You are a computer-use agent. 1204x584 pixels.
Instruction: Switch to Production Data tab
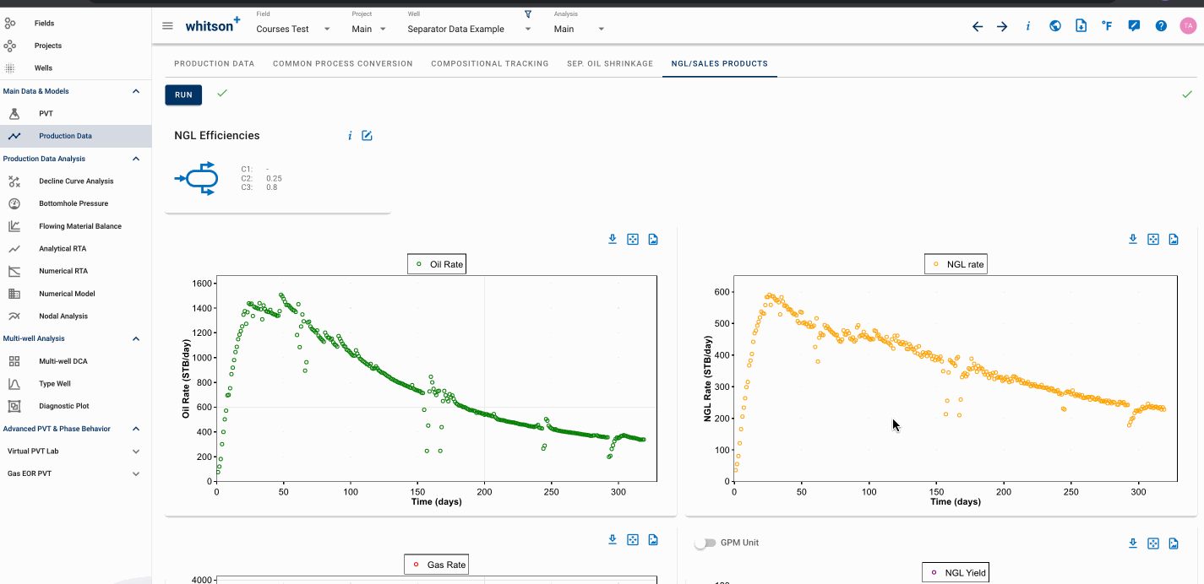click(214, 63)
